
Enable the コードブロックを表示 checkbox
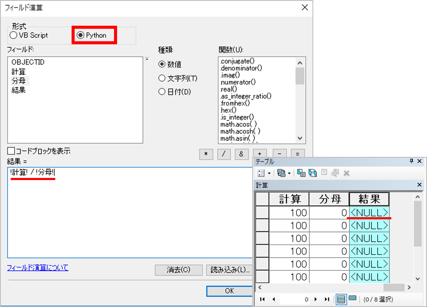[11, 151]
